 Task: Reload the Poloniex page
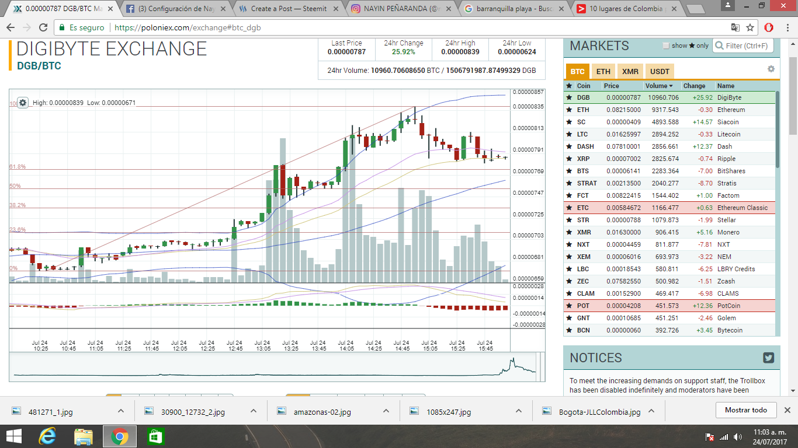pos(43,27)
